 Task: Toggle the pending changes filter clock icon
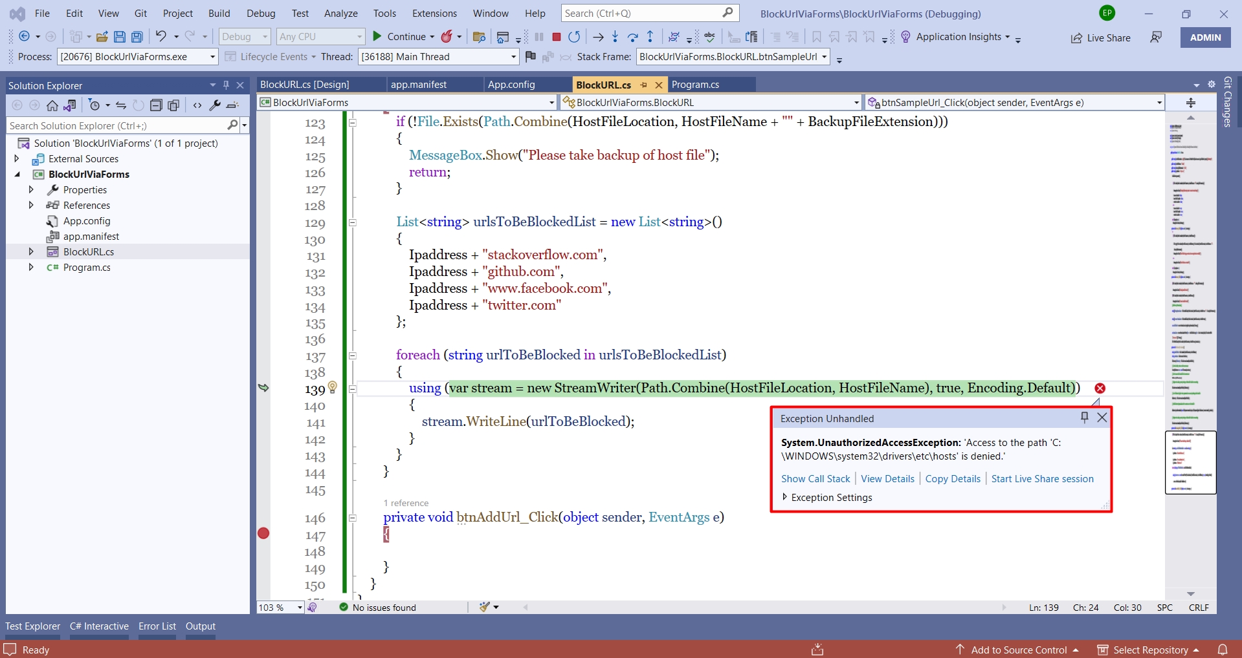click(x=94, y=105)
